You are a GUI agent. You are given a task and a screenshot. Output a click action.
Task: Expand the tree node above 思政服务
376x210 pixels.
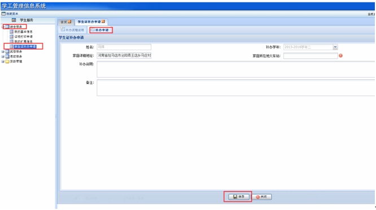3,52
